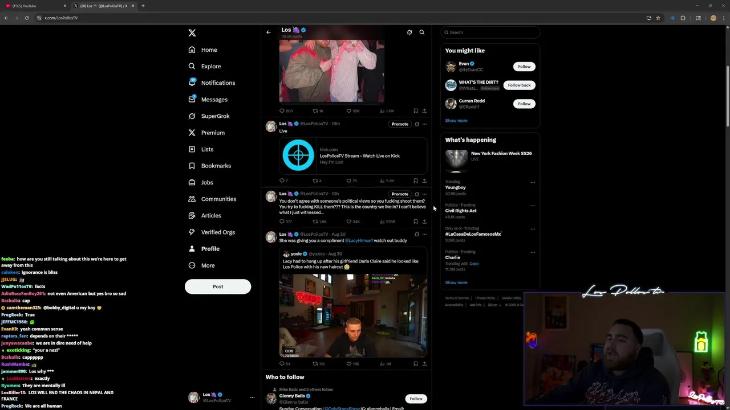Click Show more under You might like
Viewport: 730px width, 410px height.
click(x=456, y=121)
